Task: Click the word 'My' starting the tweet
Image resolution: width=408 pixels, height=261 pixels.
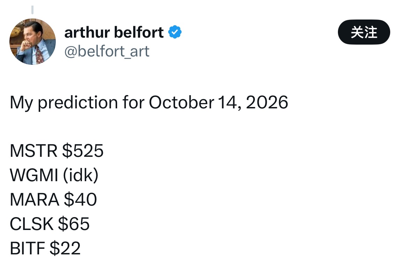Action: tap(21, 103)
